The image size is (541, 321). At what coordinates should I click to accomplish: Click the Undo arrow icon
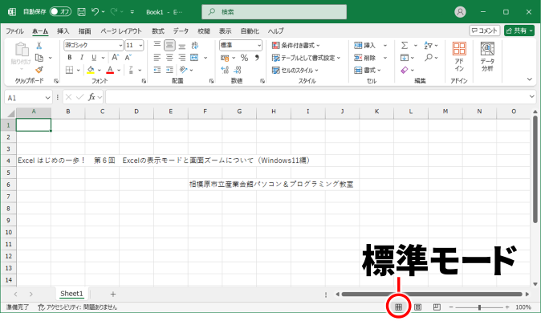coord(96,12)
